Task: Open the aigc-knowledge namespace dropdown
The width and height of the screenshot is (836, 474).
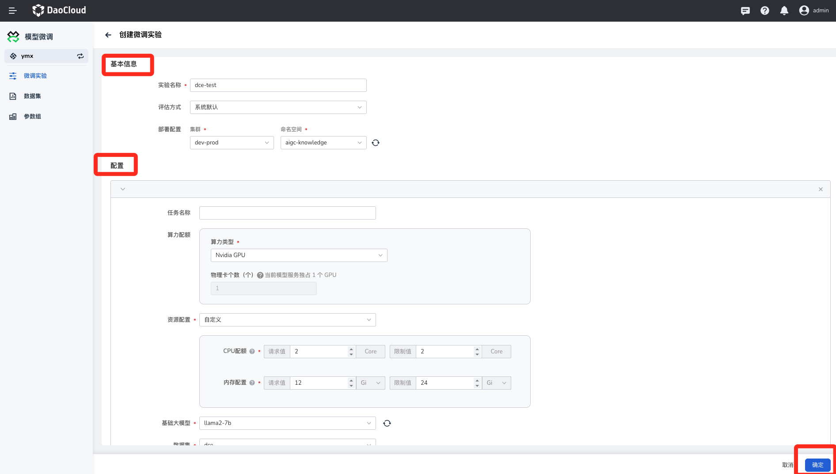Action: (x=323, y=143)
